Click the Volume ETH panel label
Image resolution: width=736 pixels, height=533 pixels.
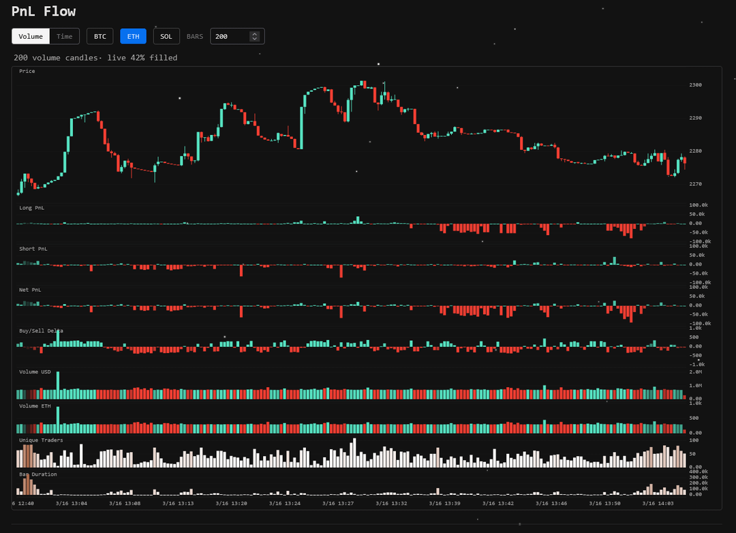33,406
